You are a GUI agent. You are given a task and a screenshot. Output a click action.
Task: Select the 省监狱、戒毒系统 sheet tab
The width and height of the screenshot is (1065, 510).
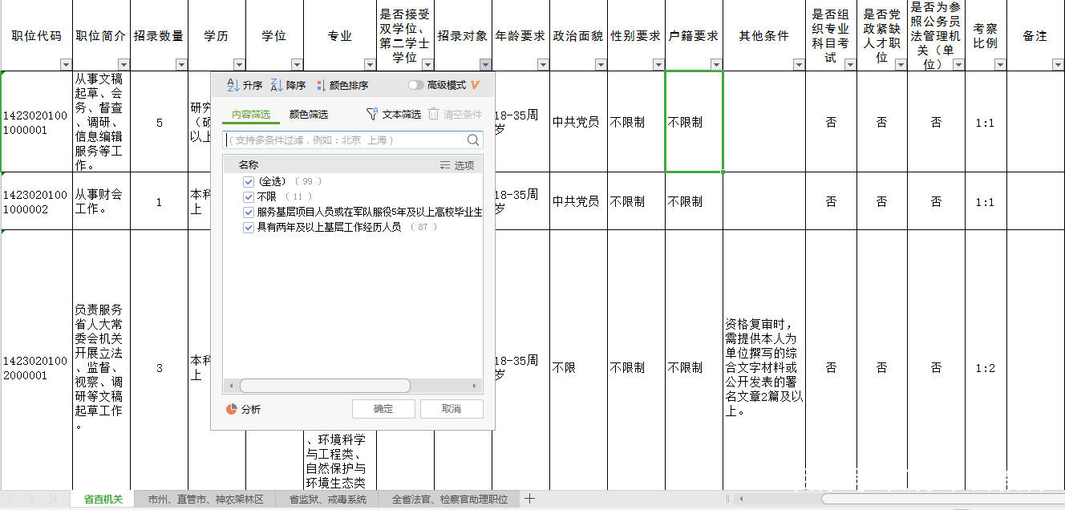point(328,499)
